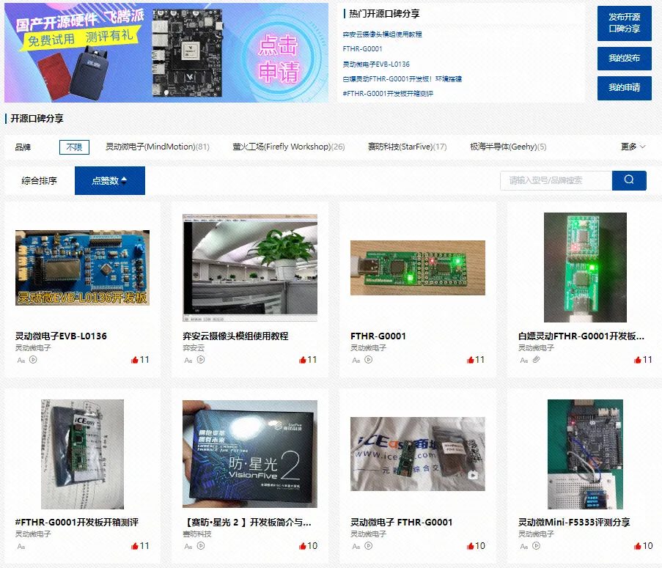This screenshot has height=568, width=662.
Task: Click the paperclip attachment icon on 白嫖灵动FTHR-G0001开发板 card
Action: pyautogui.click(x=536, y=360)
